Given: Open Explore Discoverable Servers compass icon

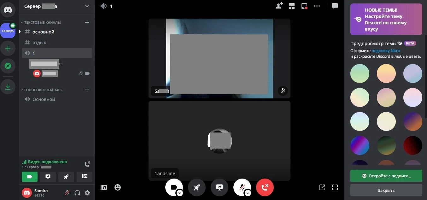Looking at the screenshot, I should tap(8, 66).
